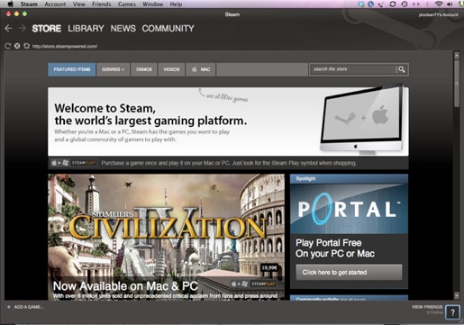Viewport: 464px width, 325px height.
Task: Click the 'search the store' field
Action: [353, 69]
